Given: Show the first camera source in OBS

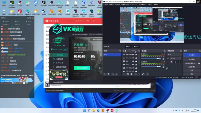Looking at the screenshot, I should [x=133, y=68].
